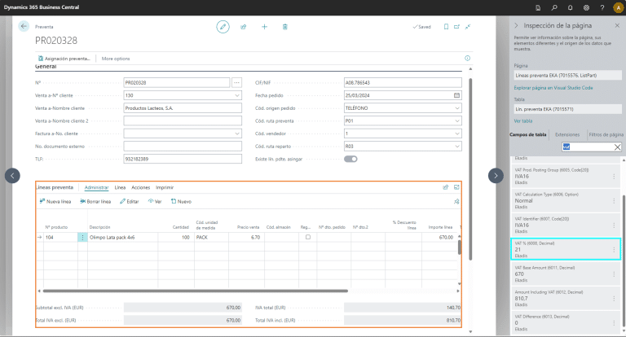Switch to Extensiones tab
The image size is (626, 337).
[567, 133]
